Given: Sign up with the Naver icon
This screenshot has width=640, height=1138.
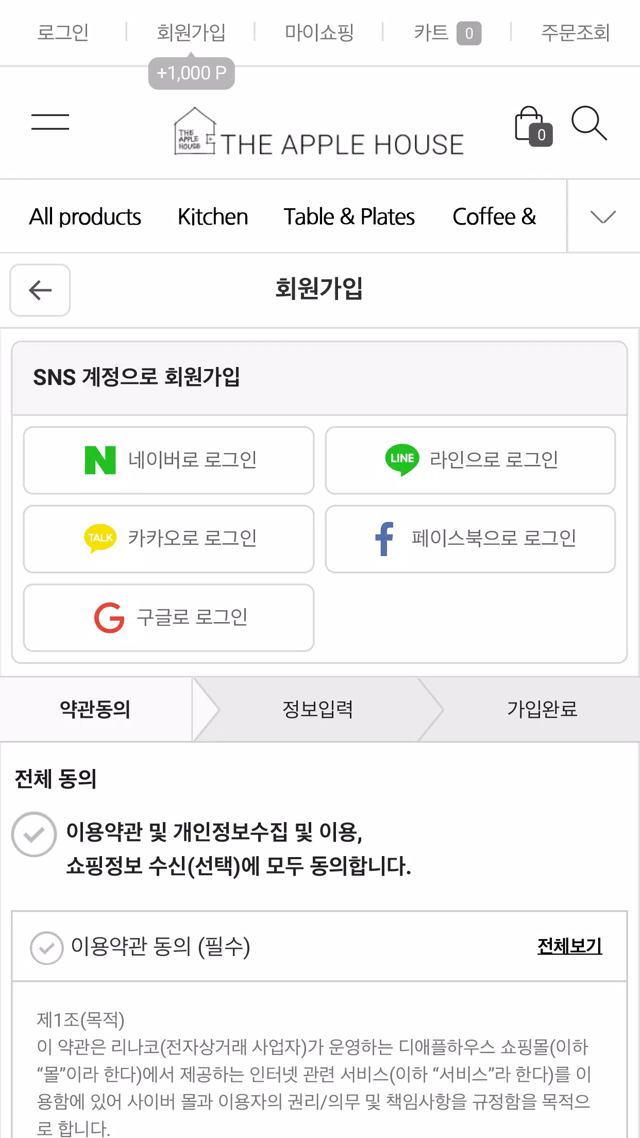Looking at the screenshot, I should [100, 460].
